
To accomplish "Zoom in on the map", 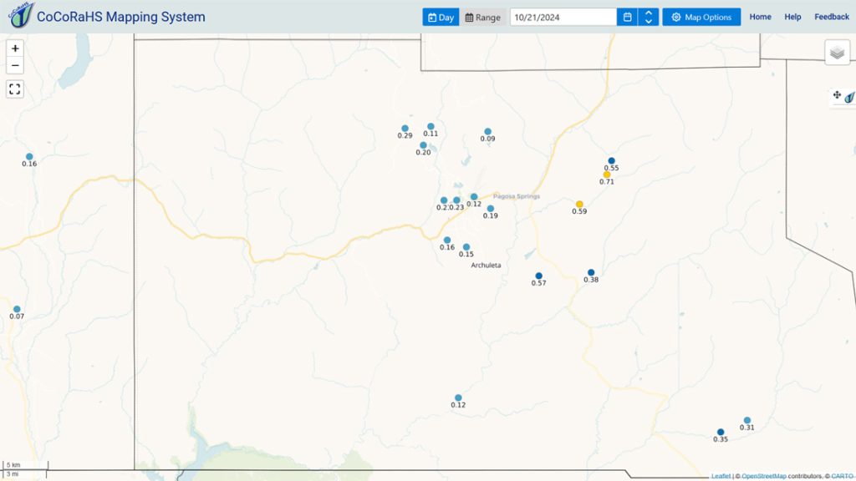I will point(15,48).
